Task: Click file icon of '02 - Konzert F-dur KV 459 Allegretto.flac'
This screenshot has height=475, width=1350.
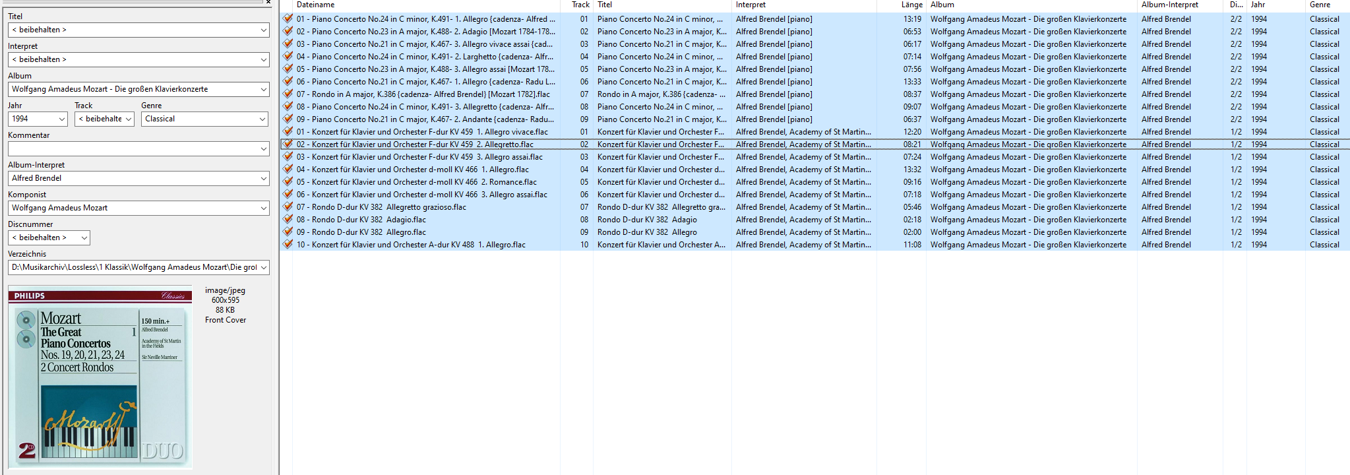Action: (288, 144)
